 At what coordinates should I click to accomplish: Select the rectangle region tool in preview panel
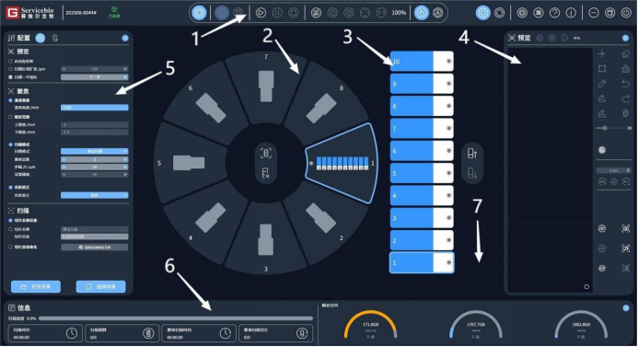point(602,69)
